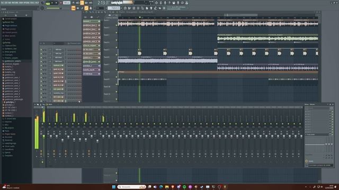Image resolution: width=339 pixels, height=190 pixels.
Task: Open the OPTIONS menu
Action: coord(26,3)
